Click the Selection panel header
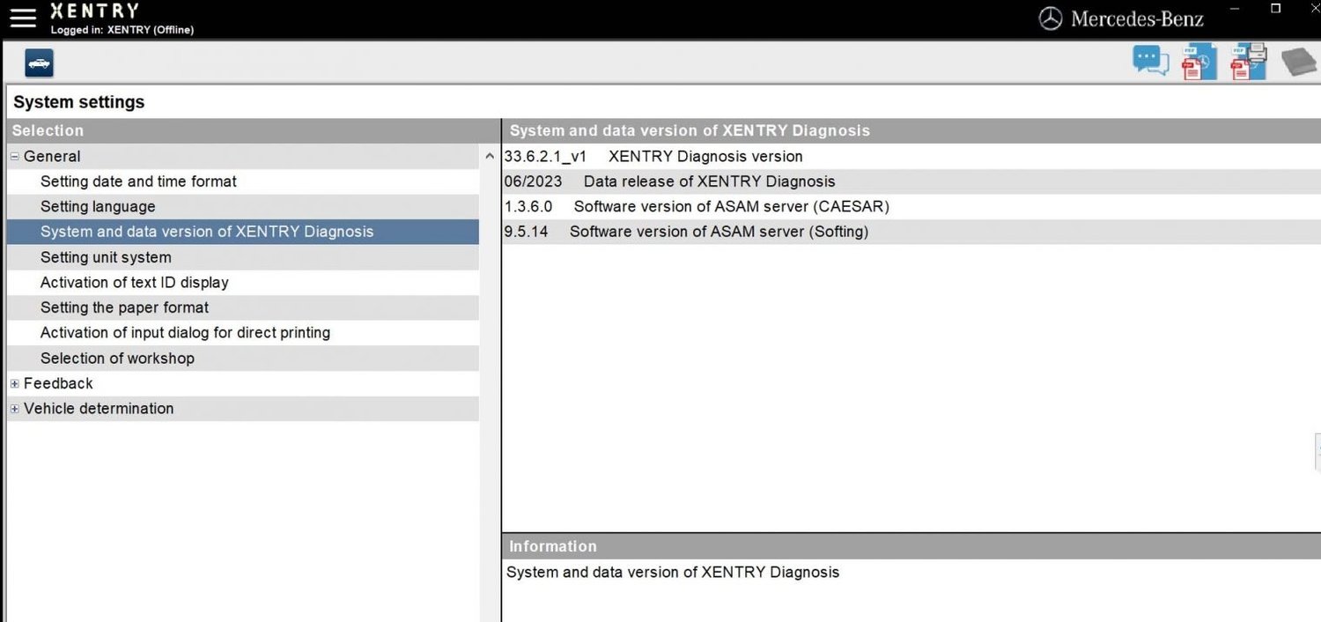This screenshot has height=622, width=1321. [x=254, y=130]
